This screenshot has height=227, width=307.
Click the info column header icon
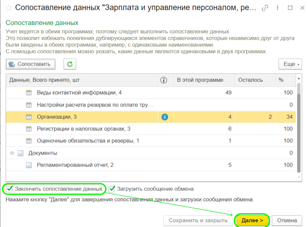(164, 80)
